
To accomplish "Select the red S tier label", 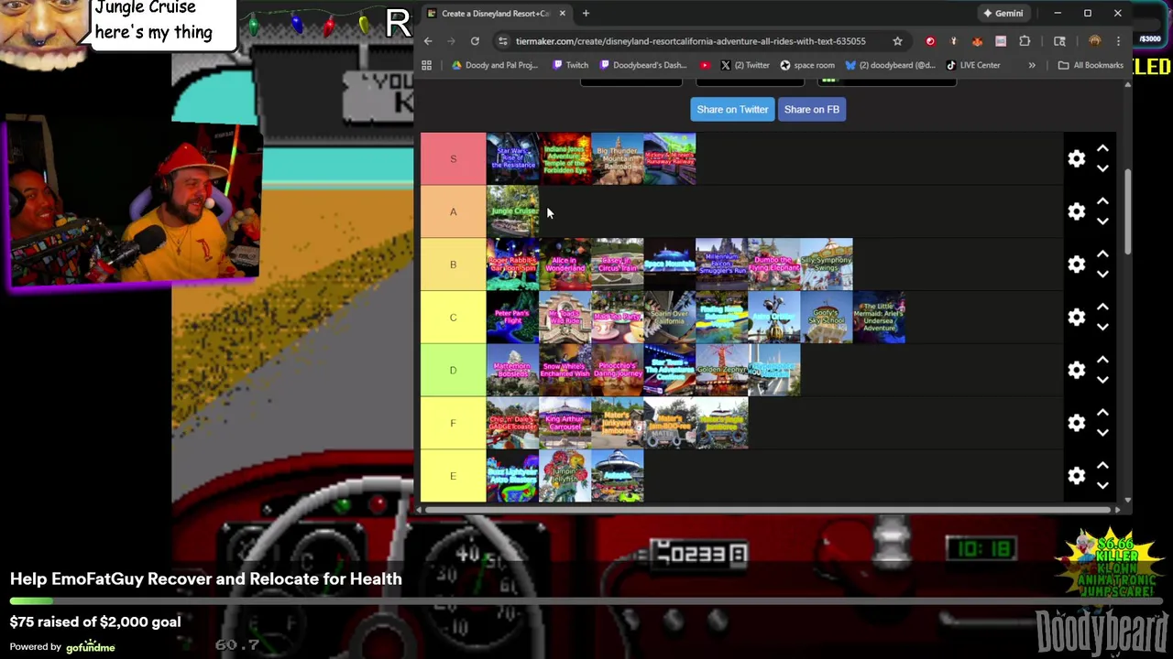I will coord(453,159).
